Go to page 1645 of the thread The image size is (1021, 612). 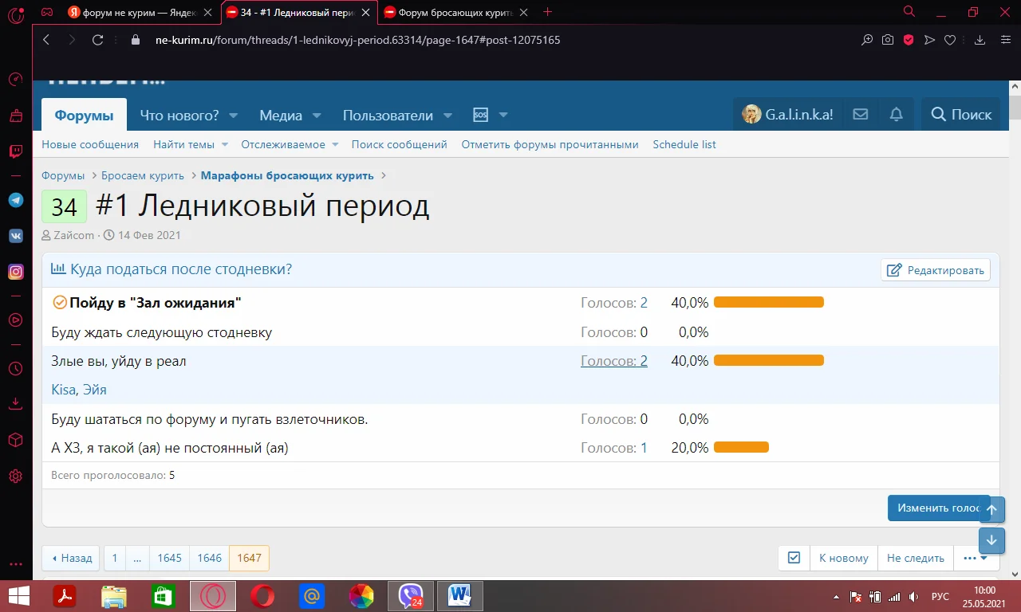click(169, 558)
